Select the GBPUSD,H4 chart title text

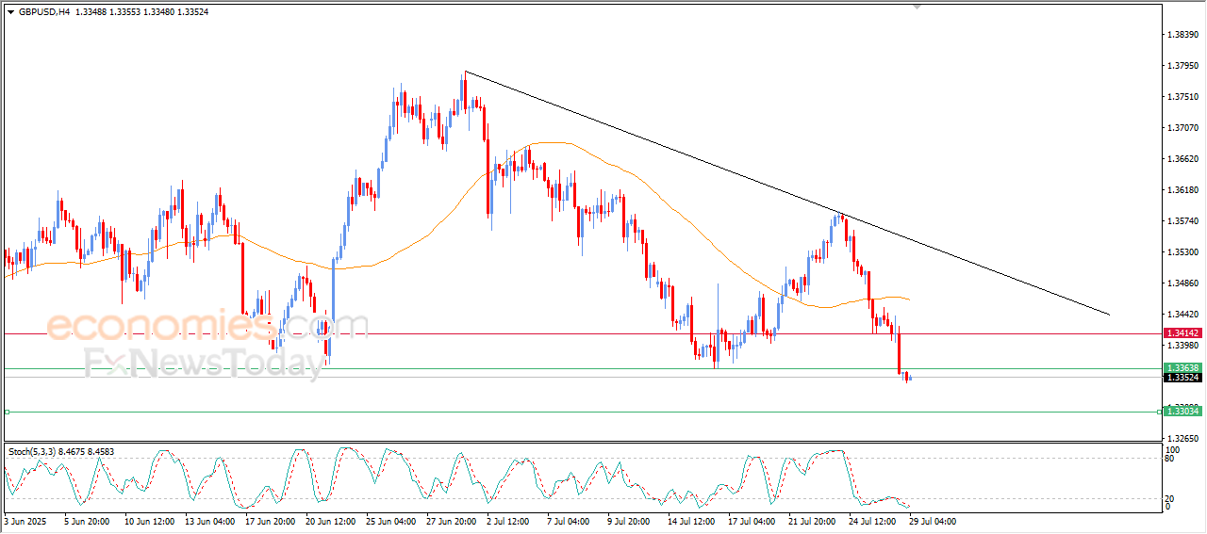44,12
